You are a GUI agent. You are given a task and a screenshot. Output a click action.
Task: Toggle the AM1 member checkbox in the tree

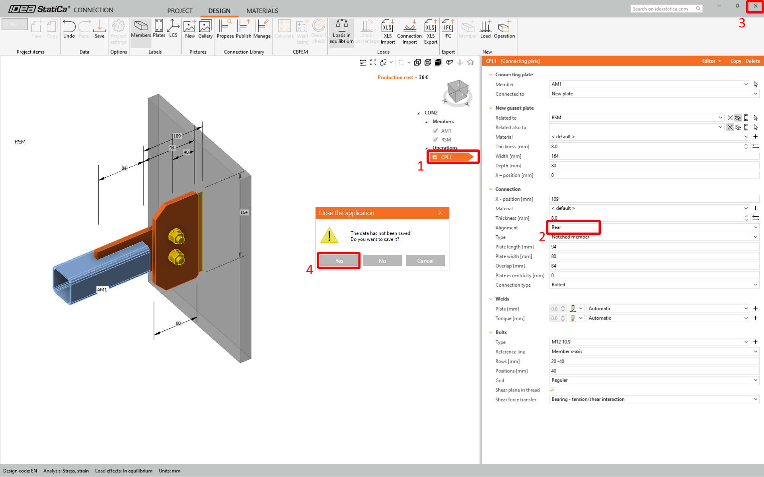436,131
